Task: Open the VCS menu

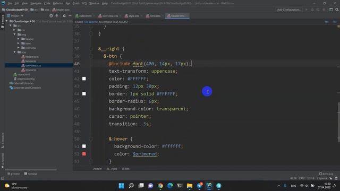Action: point(84,3)
